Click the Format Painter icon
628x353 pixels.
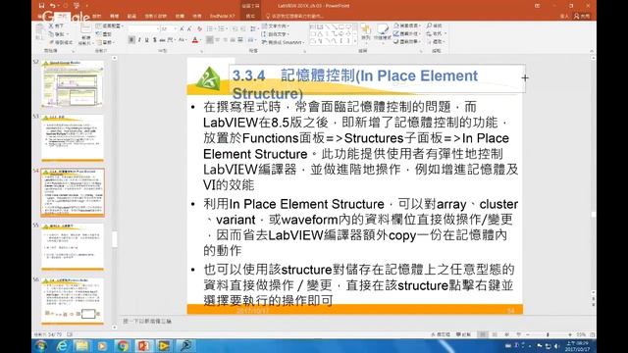point(51,42)
